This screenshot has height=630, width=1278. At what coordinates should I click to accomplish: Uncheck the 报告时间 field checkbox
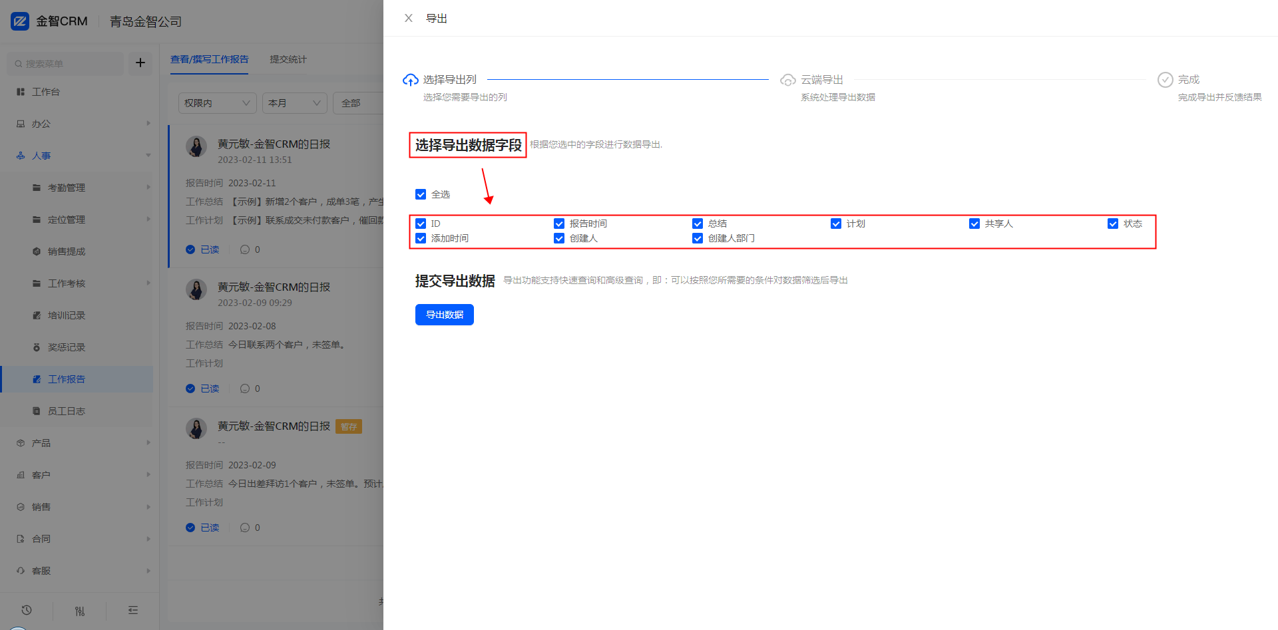coord(559,224)
